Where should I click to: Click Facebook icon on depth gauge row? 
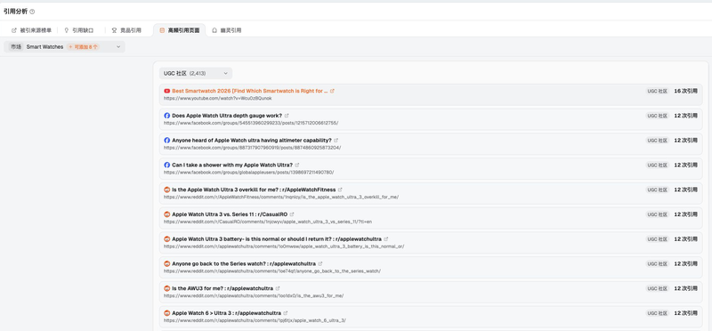coord(167,116)
